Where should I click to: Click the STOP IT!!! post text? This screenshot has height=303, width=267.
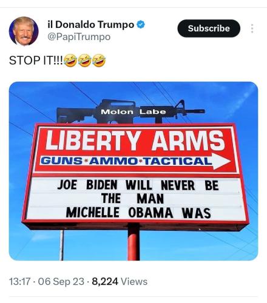click(x=36, y=60)
